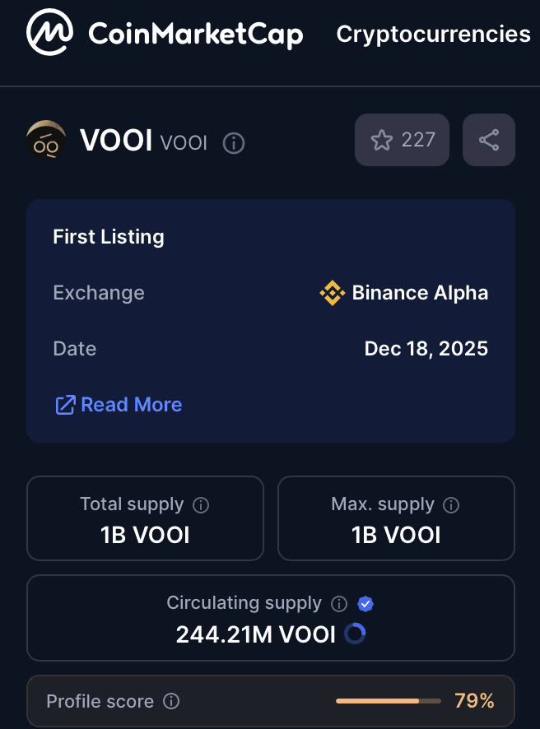
Task: Click the verified checkmark next to Circulating supply
Action: [365, 603]
